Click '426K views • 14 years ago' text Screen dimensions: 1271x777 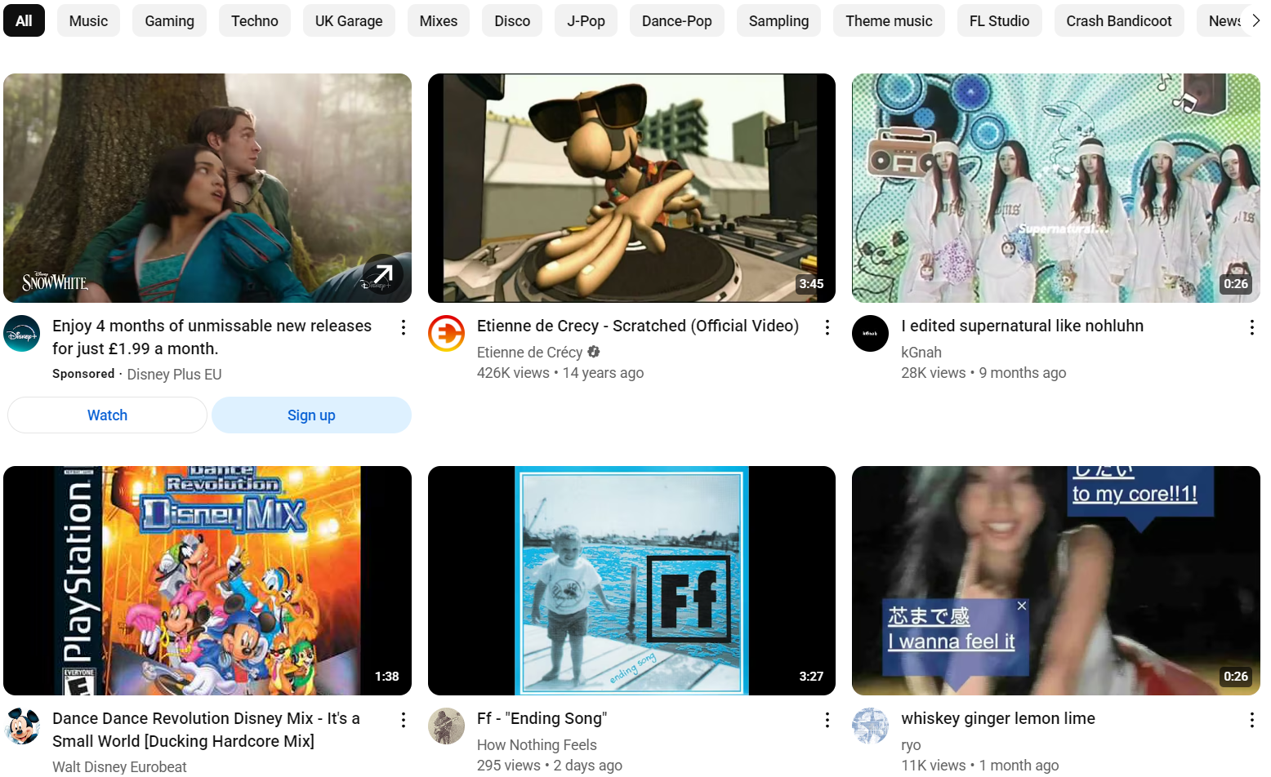click(x=560, y=372)
